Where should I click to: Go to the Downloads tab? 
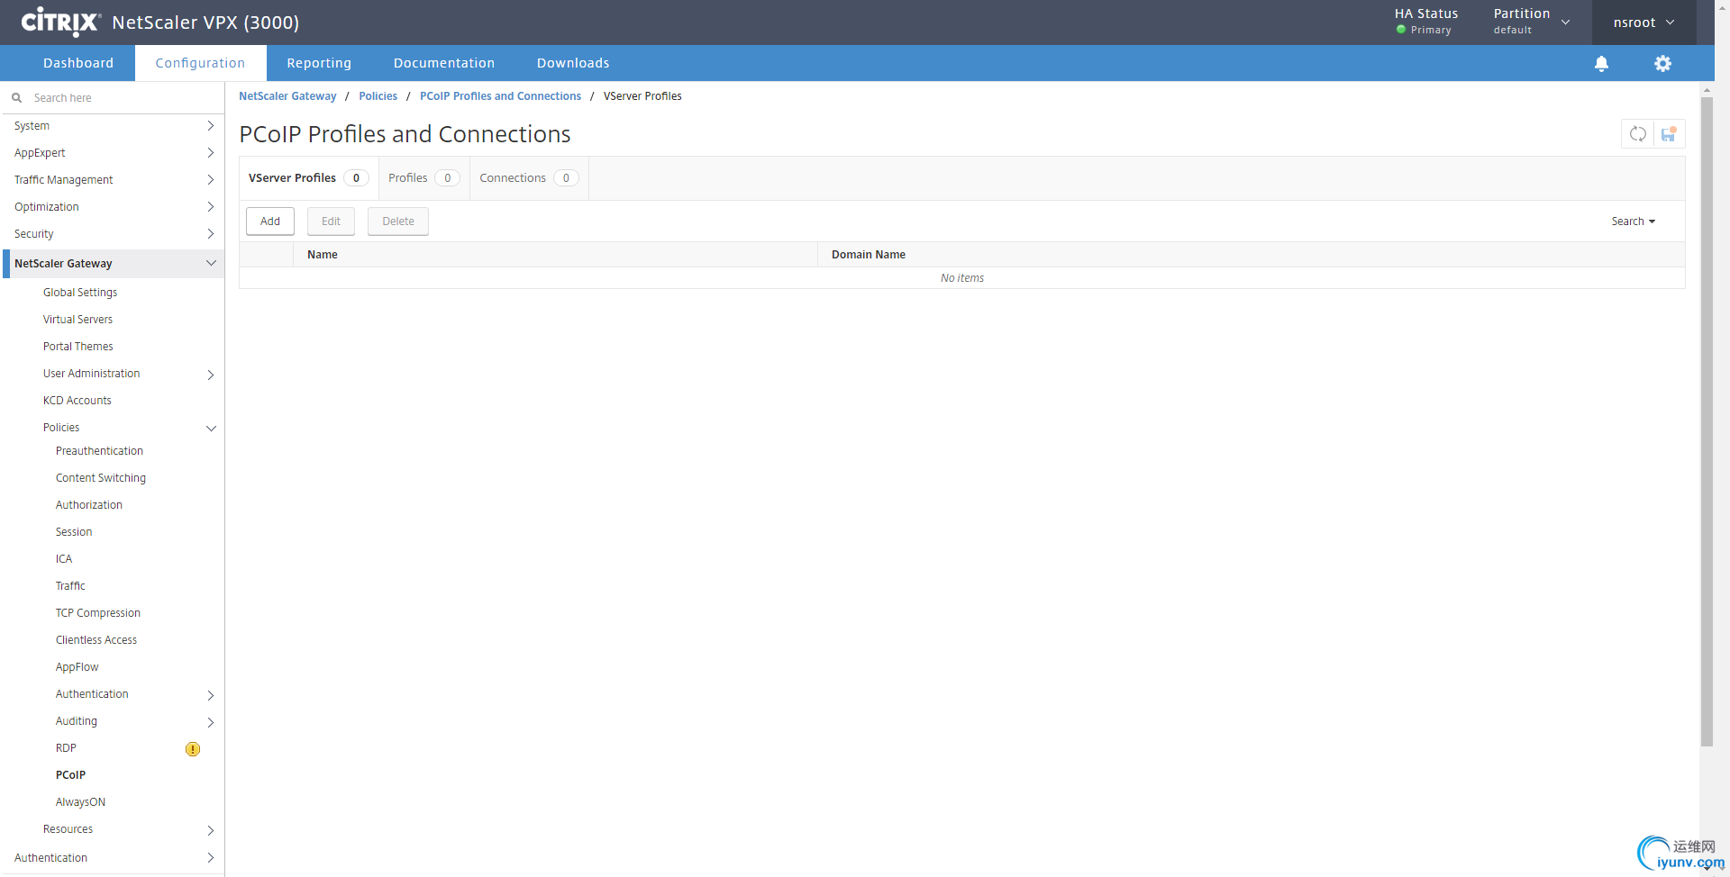pos(573,63)
